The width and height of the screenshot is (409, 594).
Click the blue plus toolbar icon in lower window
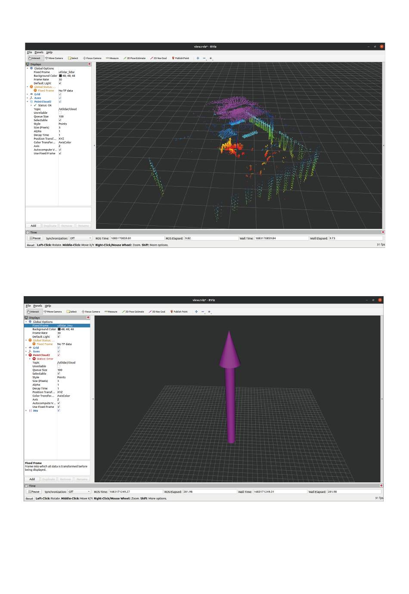pos(196,312)
